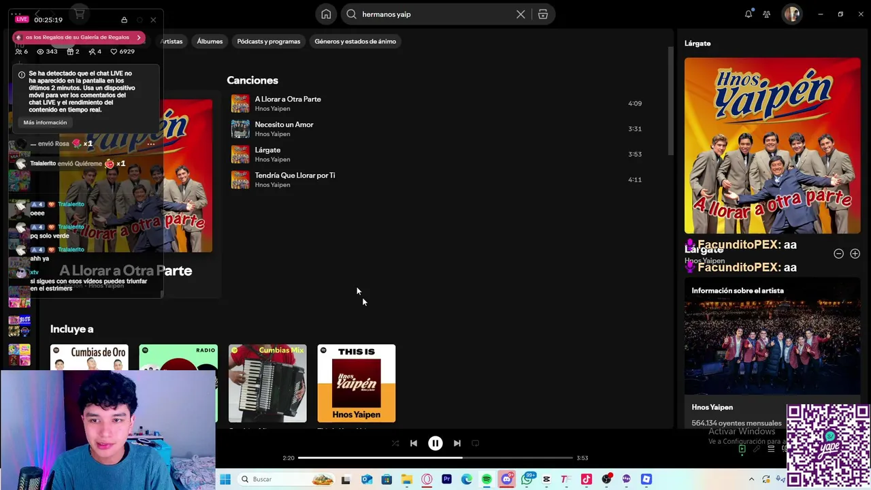Open Adobe Premiere Pro from the taskbar
This screenshot has height=490, width=871.
coord(446,479)
